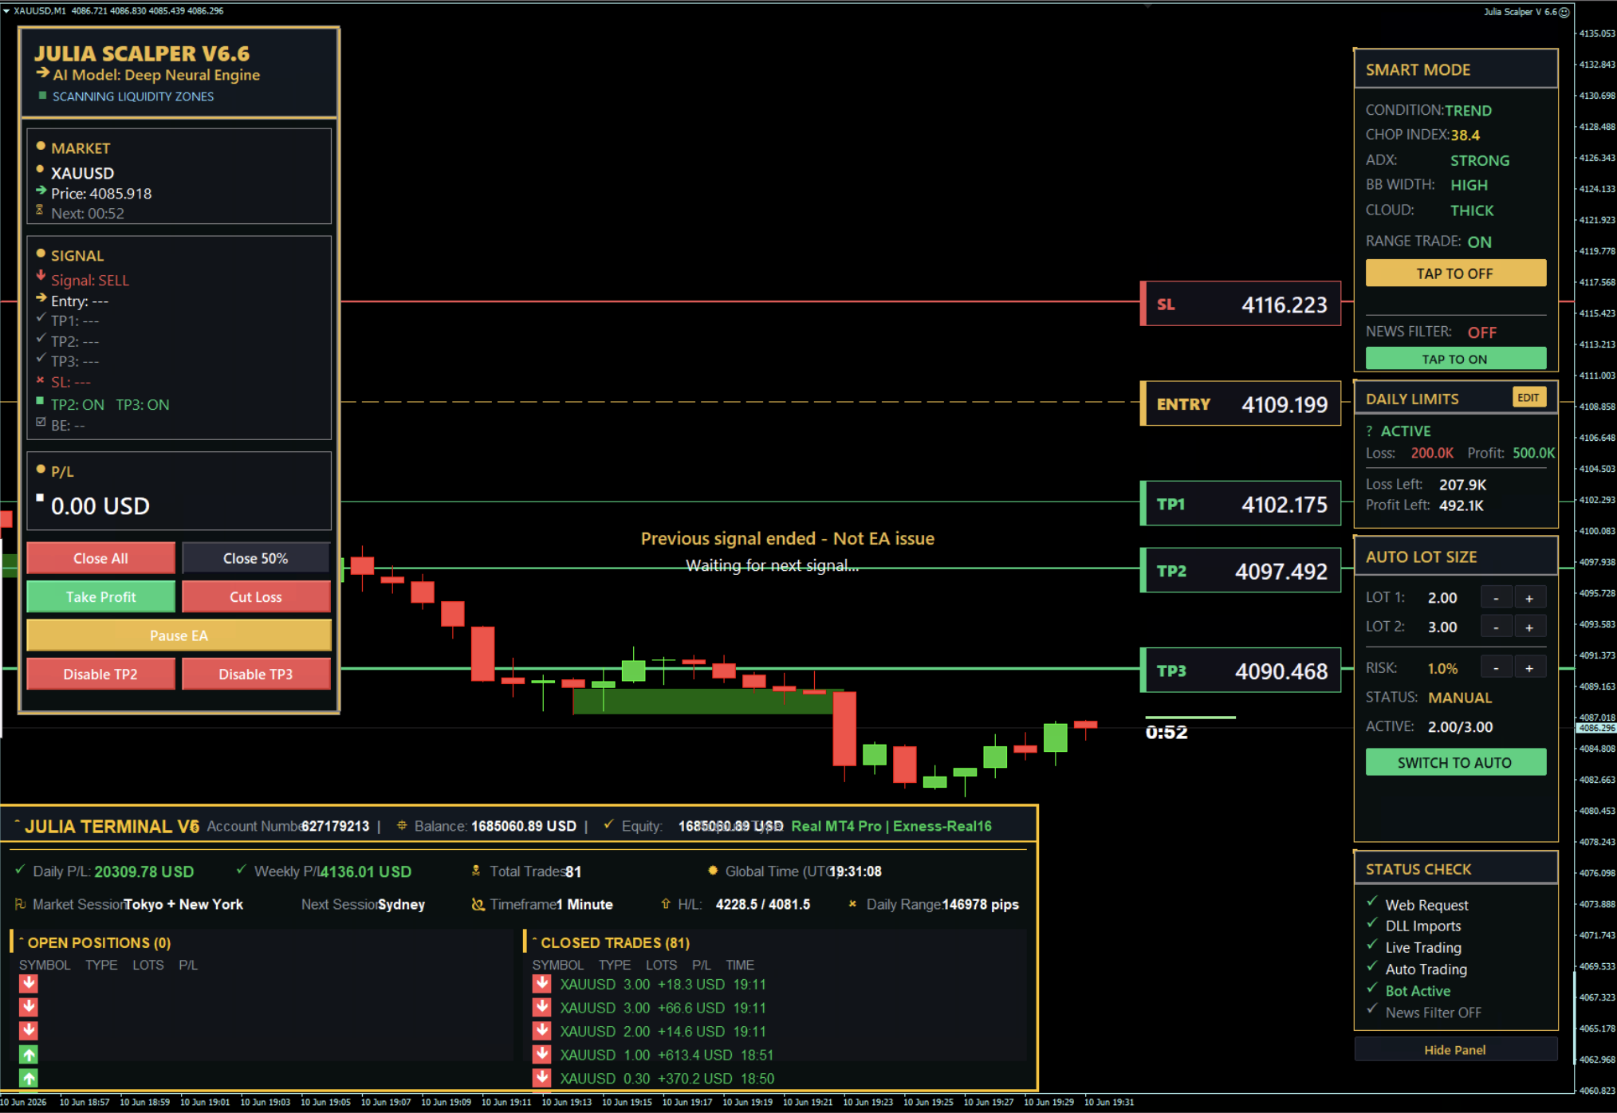Click the Take Profit button
Viewport: 1617px width, 1113px height.
(100, 596)
